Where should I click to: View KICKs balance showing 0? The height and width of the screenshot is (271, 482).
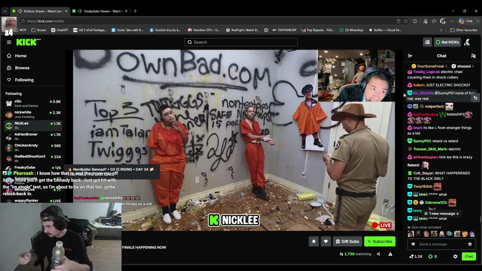[x=433, y=257]
